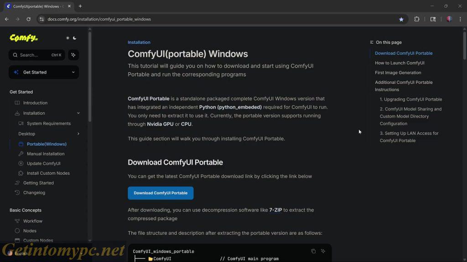This screenshot has height=262, width=467.
Task: Click the sidebar scrollbar
Action: click(x=90, y=77)
